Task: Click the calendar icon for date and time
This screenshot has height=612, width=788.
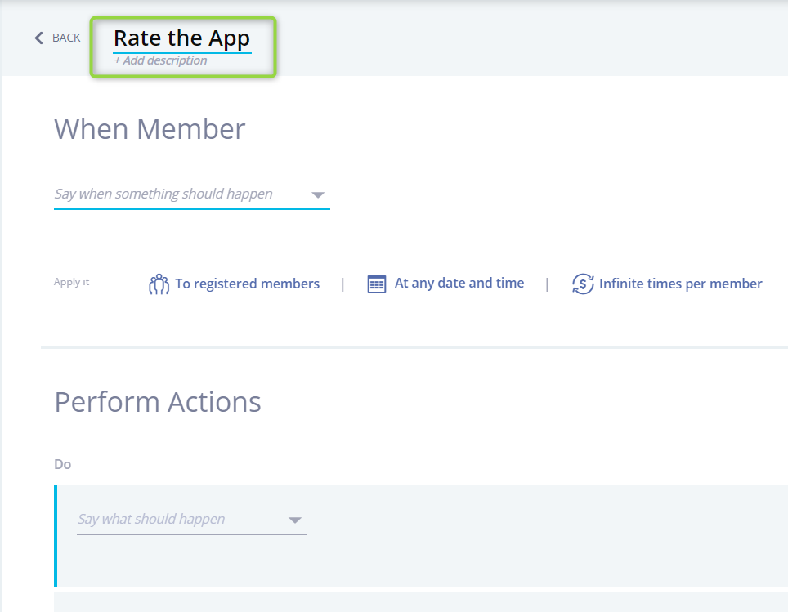Action: tap(376, 284)
